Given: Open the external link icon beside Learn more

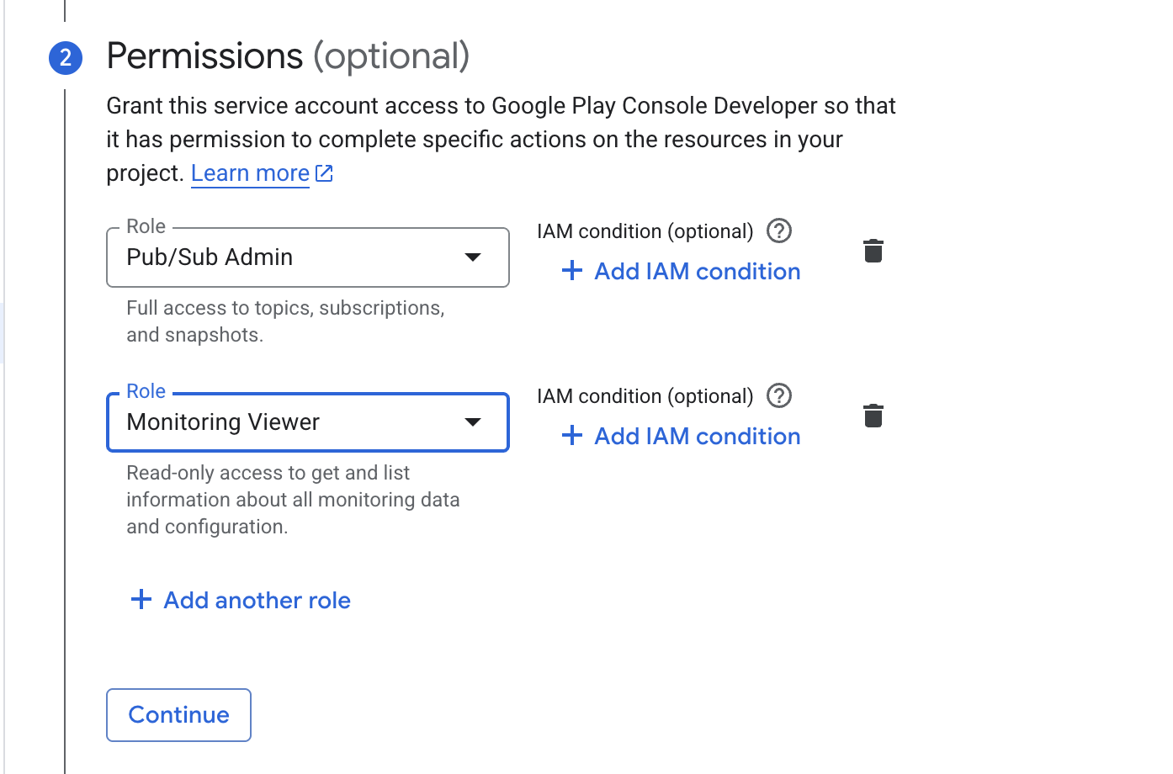Looking at the screenshot, I should [x=324, y=173].
